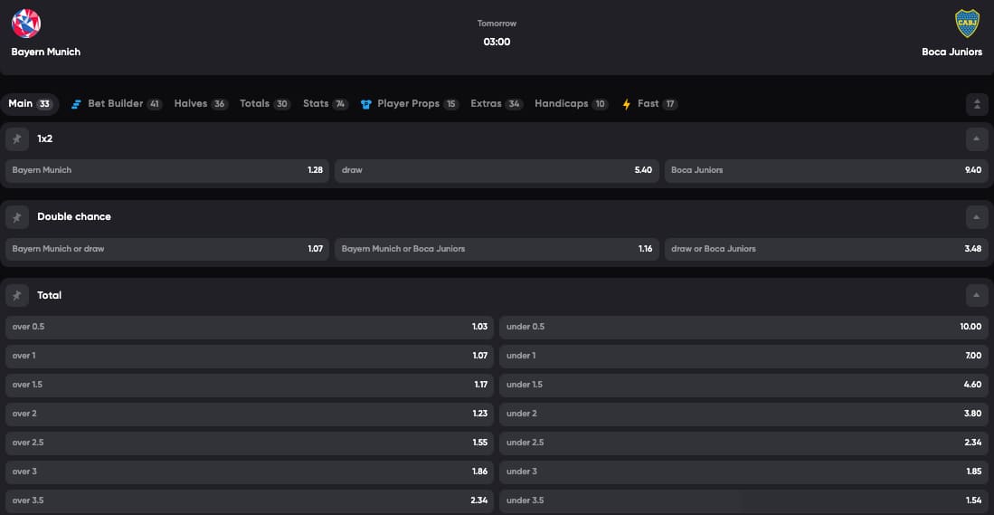
Task: Open the Totals tab
Action: point(265,104)
